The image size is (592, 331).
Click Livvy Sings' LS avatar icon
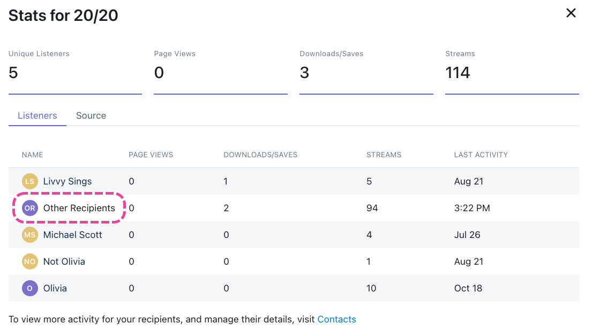(29, 181)
